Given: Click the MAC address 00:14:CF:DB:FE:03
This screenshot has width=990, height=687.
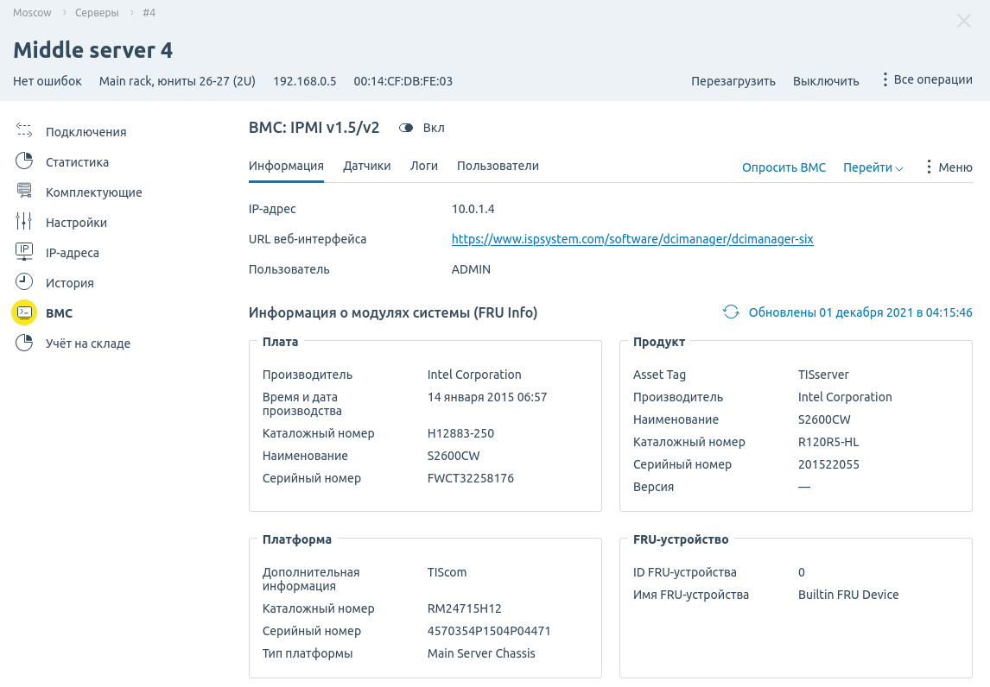Looking at the screenshot, I should (x=403, y=81).
